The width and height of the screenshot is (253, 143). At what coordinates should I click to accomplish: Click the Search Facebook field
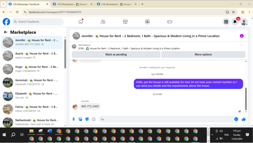(x=38, y=22)
